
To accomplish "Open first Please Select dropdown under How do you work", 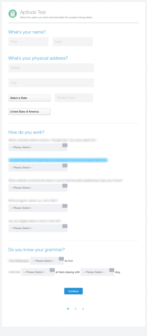I will [x=38, y=147].
